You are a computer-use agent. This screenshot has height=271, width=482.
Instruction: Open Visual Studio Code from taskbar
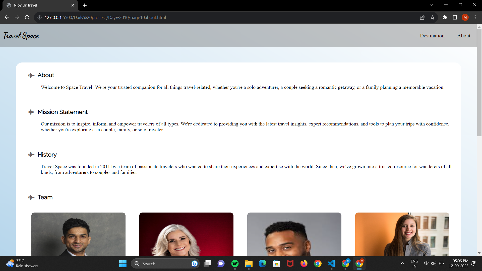pos(332,263)
